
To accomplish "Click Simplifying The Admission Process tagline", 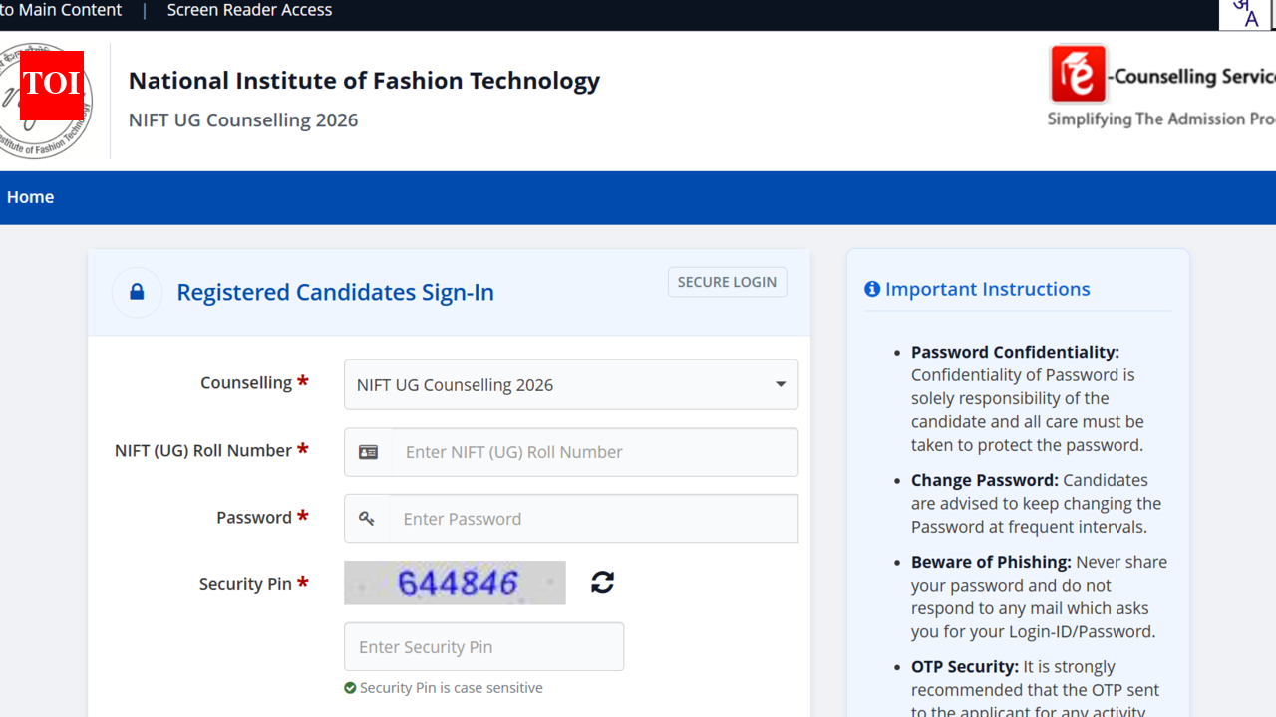I will (x=1161, y=119).
